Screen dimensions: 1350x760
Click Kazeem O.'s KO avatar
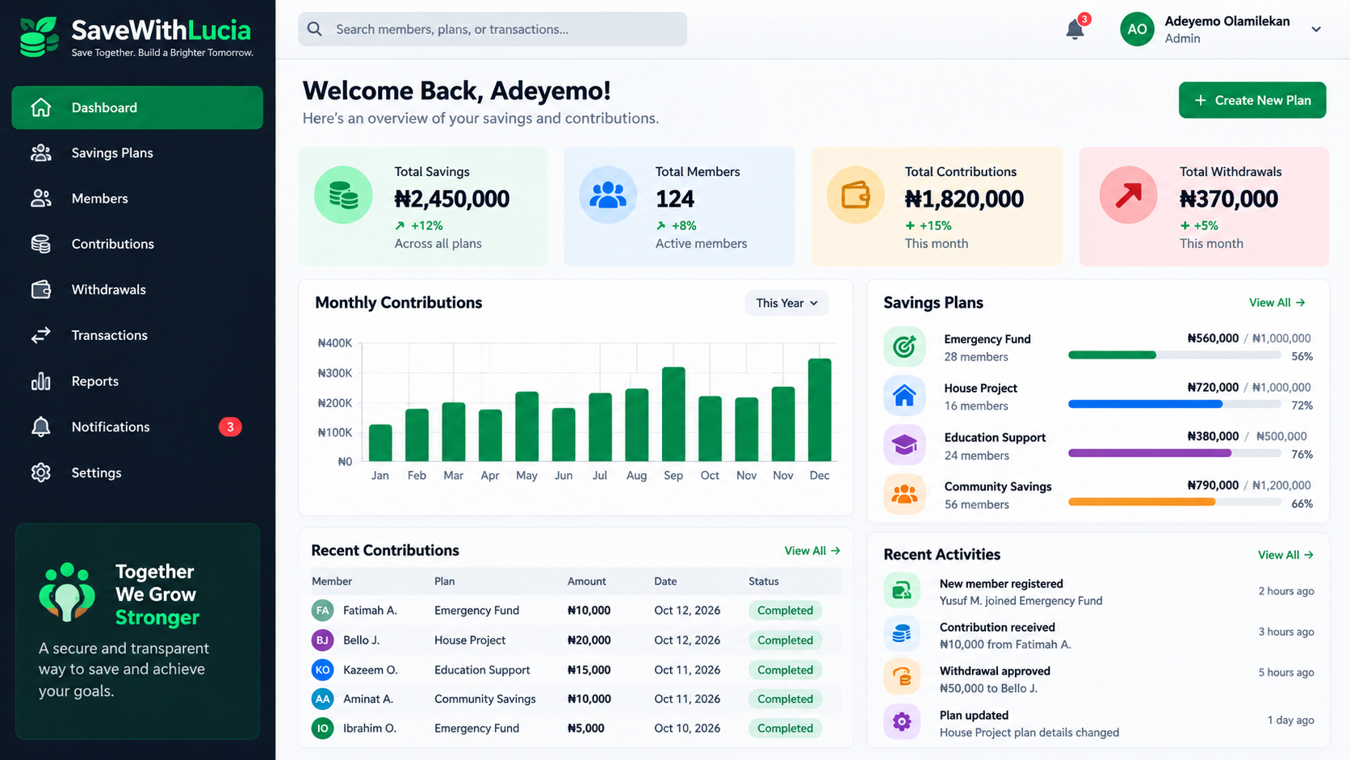322,670
